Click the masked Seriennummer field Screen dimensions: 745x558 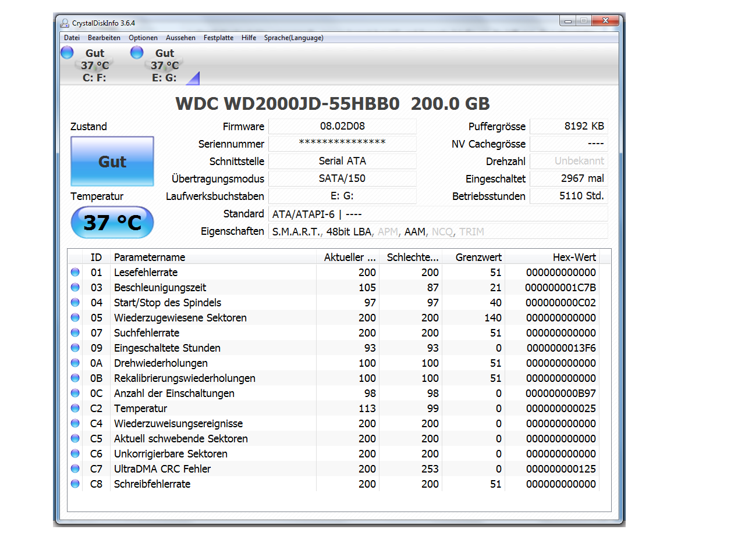pos(342,144)
